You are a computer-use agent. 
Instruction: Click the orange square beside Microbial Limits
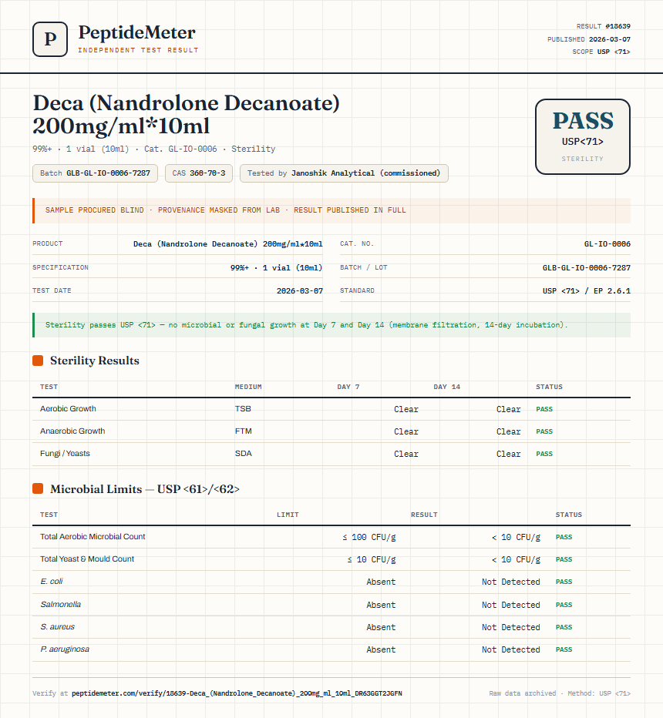tap(38, 489)
